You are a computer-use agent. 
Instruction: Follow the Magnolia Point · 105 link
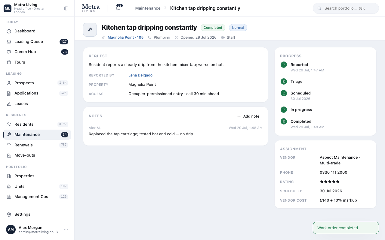(125, 37)
